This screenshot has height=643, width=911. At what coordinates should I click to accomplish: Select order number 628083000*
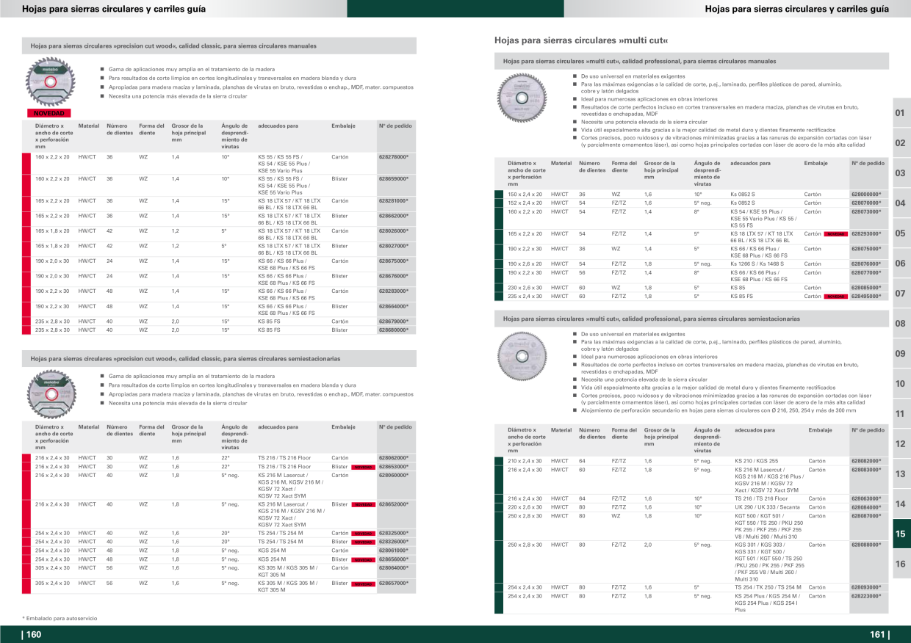(x=866, y=470)
